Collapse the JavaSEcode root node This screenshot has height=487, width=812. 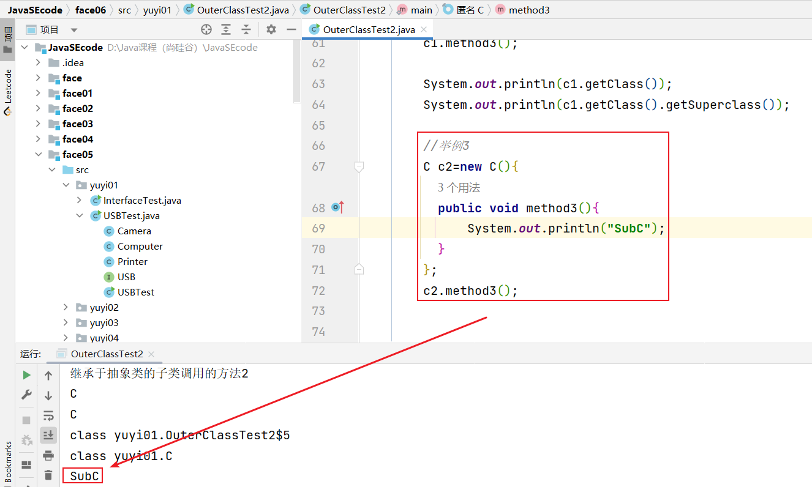(x=24, y=47)
